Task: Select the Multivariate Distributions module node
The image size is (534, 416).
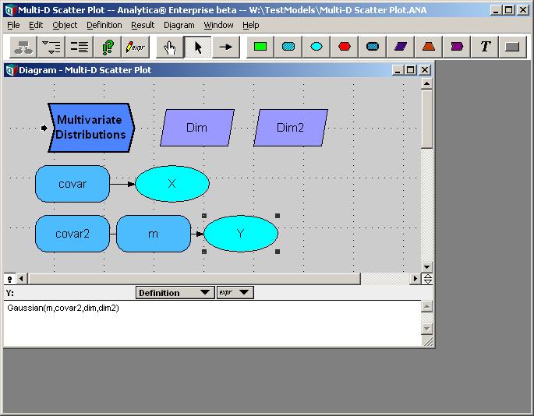Action: click(x=91, y=128)
